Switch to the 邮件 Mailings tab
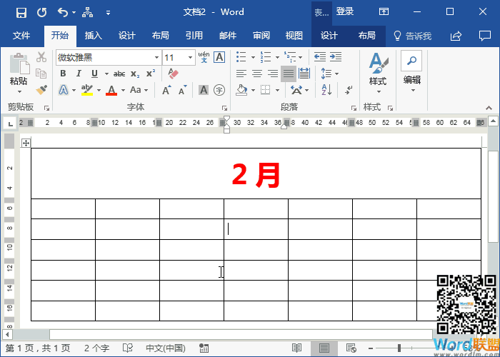This screenshot has width=500, height=357. tap(228, 36)
